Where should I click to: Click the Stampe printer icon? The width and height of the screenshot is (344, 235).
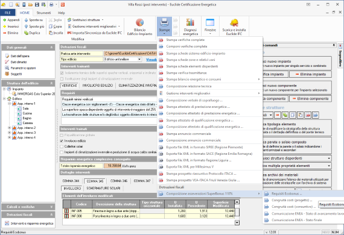(x=164, y=22)
